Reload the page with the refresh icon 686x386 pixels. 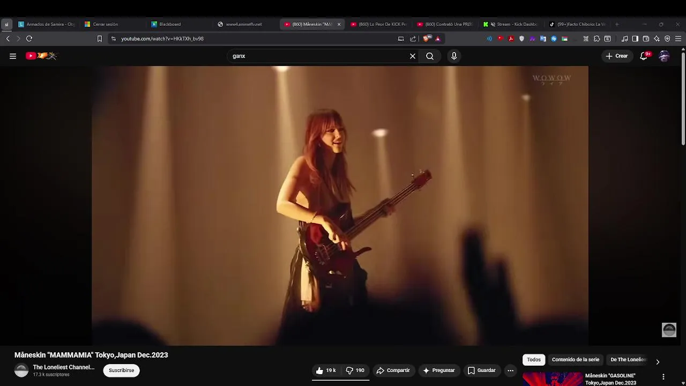tap(29, 39)
